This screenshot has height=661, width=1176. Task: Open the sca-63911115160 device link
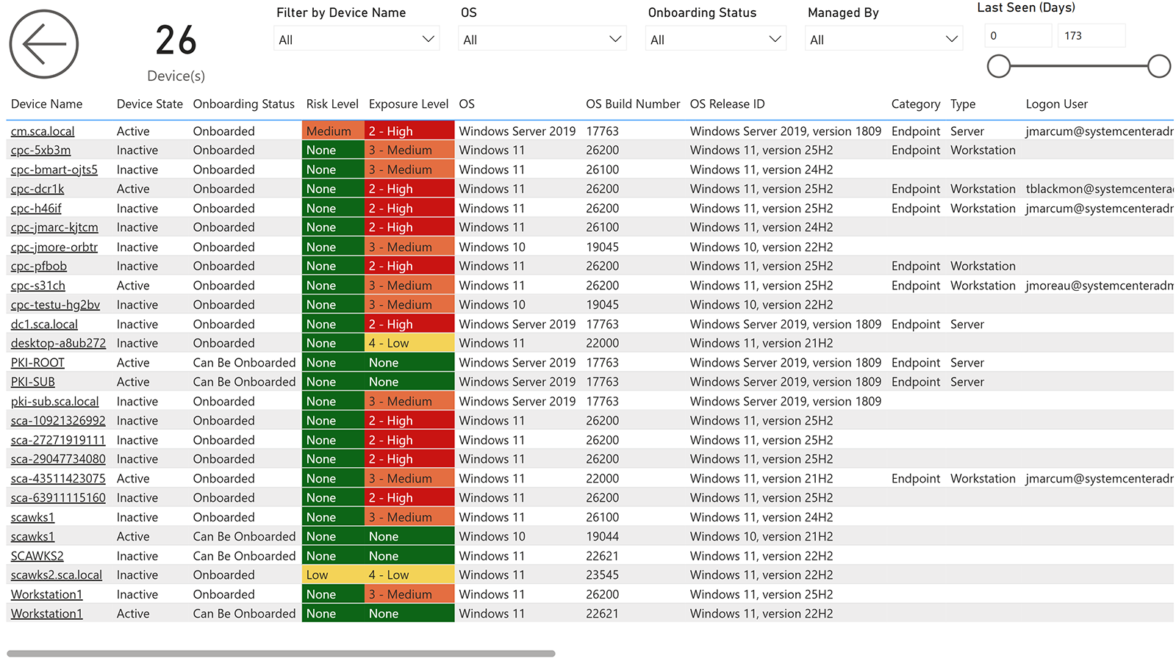point(58,498)
